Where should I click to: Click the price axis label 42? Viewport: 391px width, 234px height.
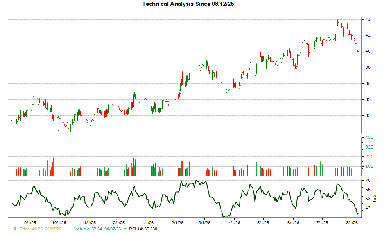tap(368, 35)
